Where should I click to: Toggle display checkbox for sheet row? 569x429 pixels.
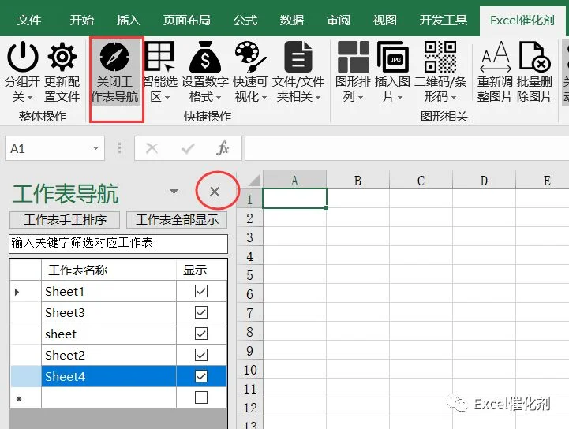[x=201, y=334]
